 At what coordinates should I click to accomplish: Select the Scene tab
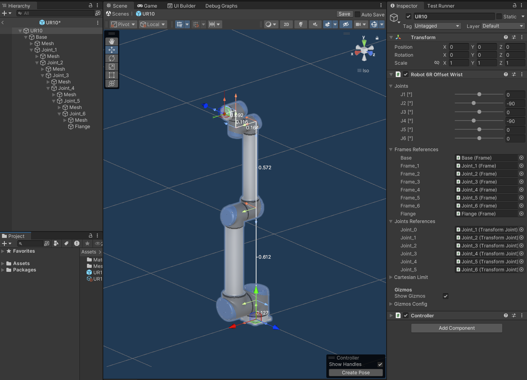[116, 6]
